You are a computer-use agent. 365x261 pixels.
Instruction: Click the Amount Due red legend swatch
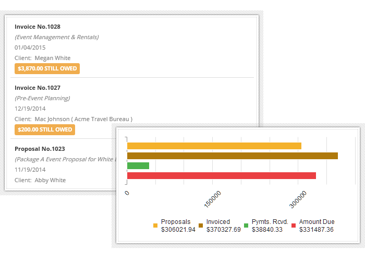pos(294,226)
